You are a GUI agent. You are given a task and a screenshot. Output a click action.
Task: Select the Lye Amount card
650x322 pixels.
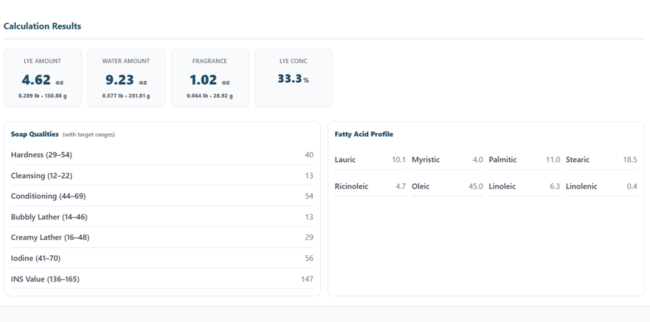point(43,78)
